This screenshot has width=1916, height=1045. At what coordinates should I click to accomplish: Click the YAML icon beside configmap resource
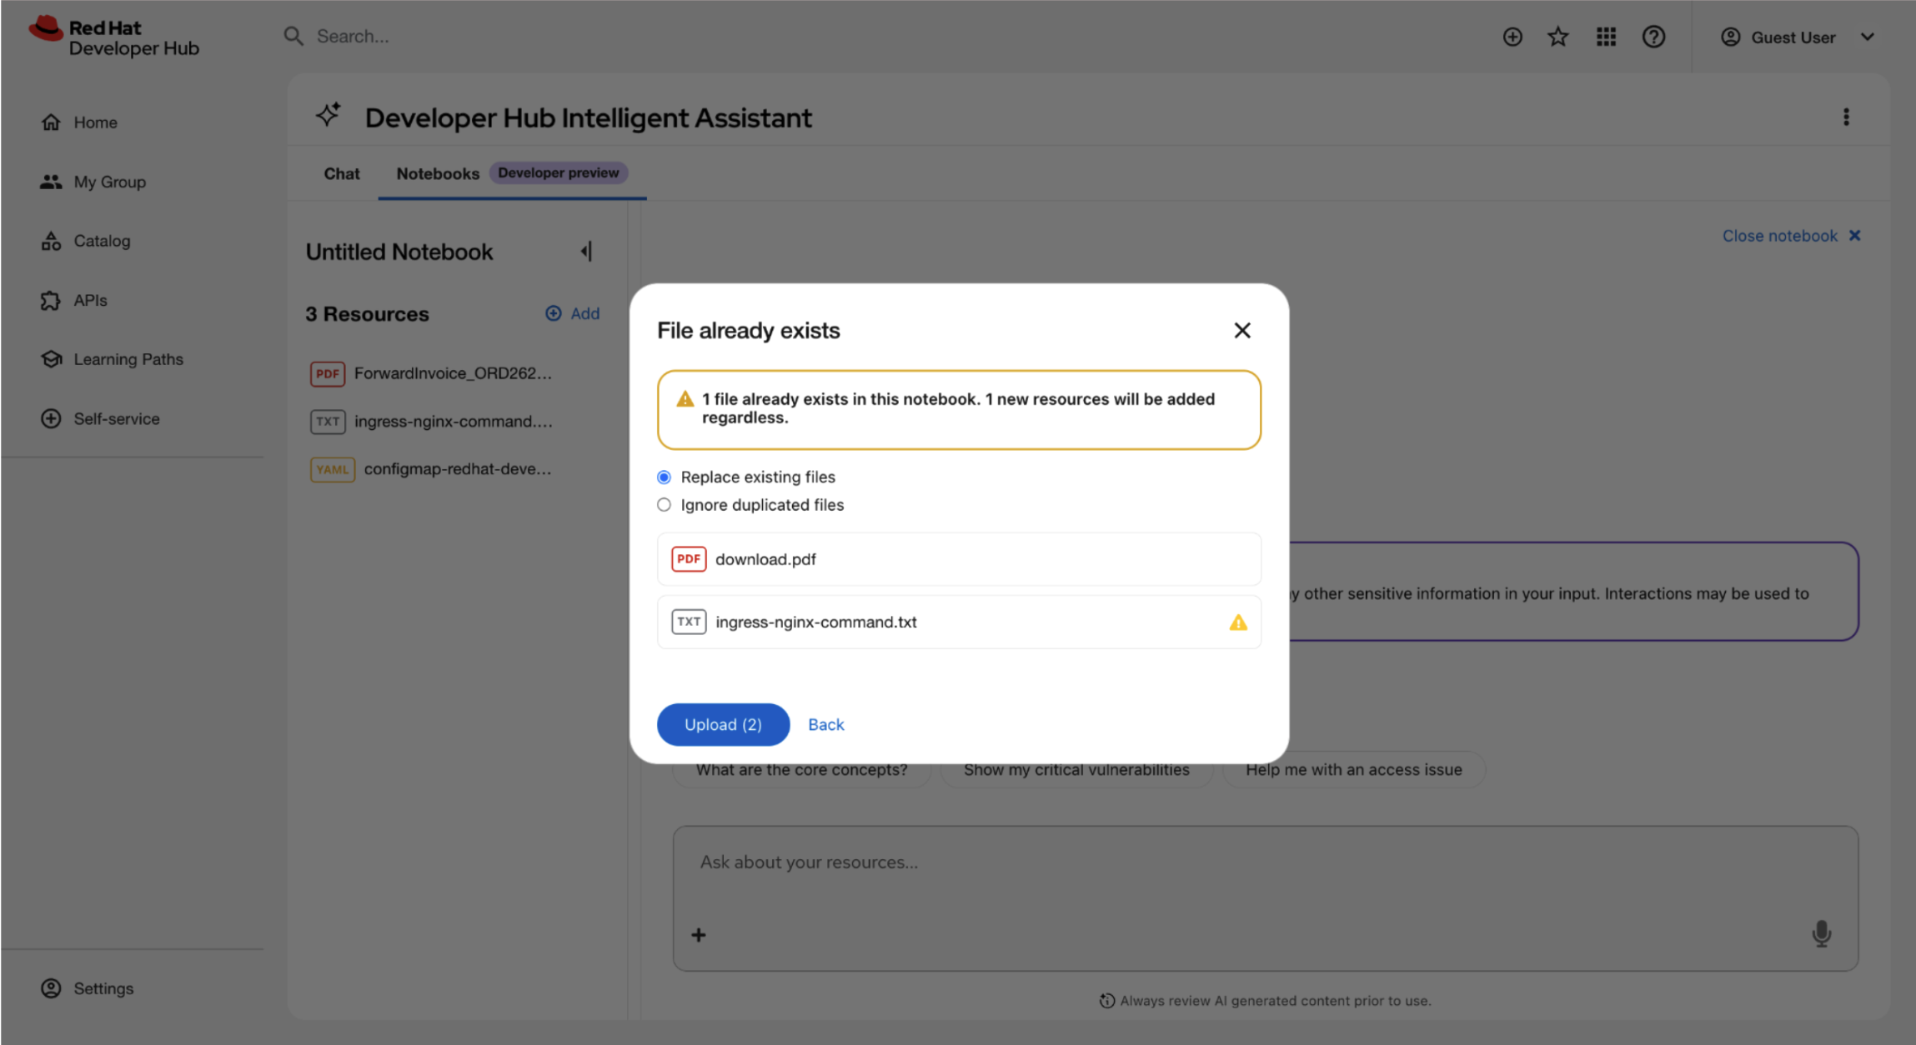pyautogui.click(x=333, y=469)
